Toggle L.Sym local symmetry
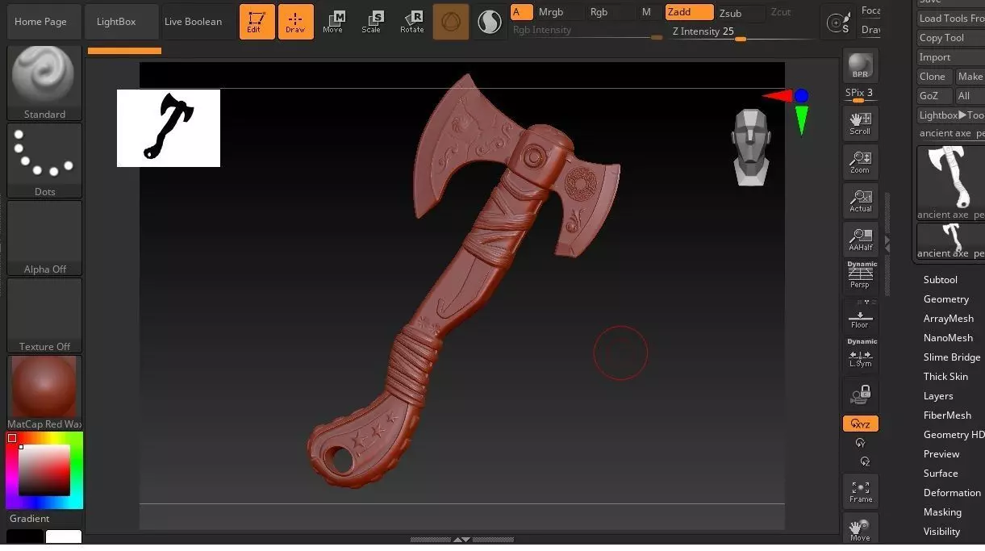Image resolution: width=985 pixels, height=551 pixels. (x=860, y=353)
